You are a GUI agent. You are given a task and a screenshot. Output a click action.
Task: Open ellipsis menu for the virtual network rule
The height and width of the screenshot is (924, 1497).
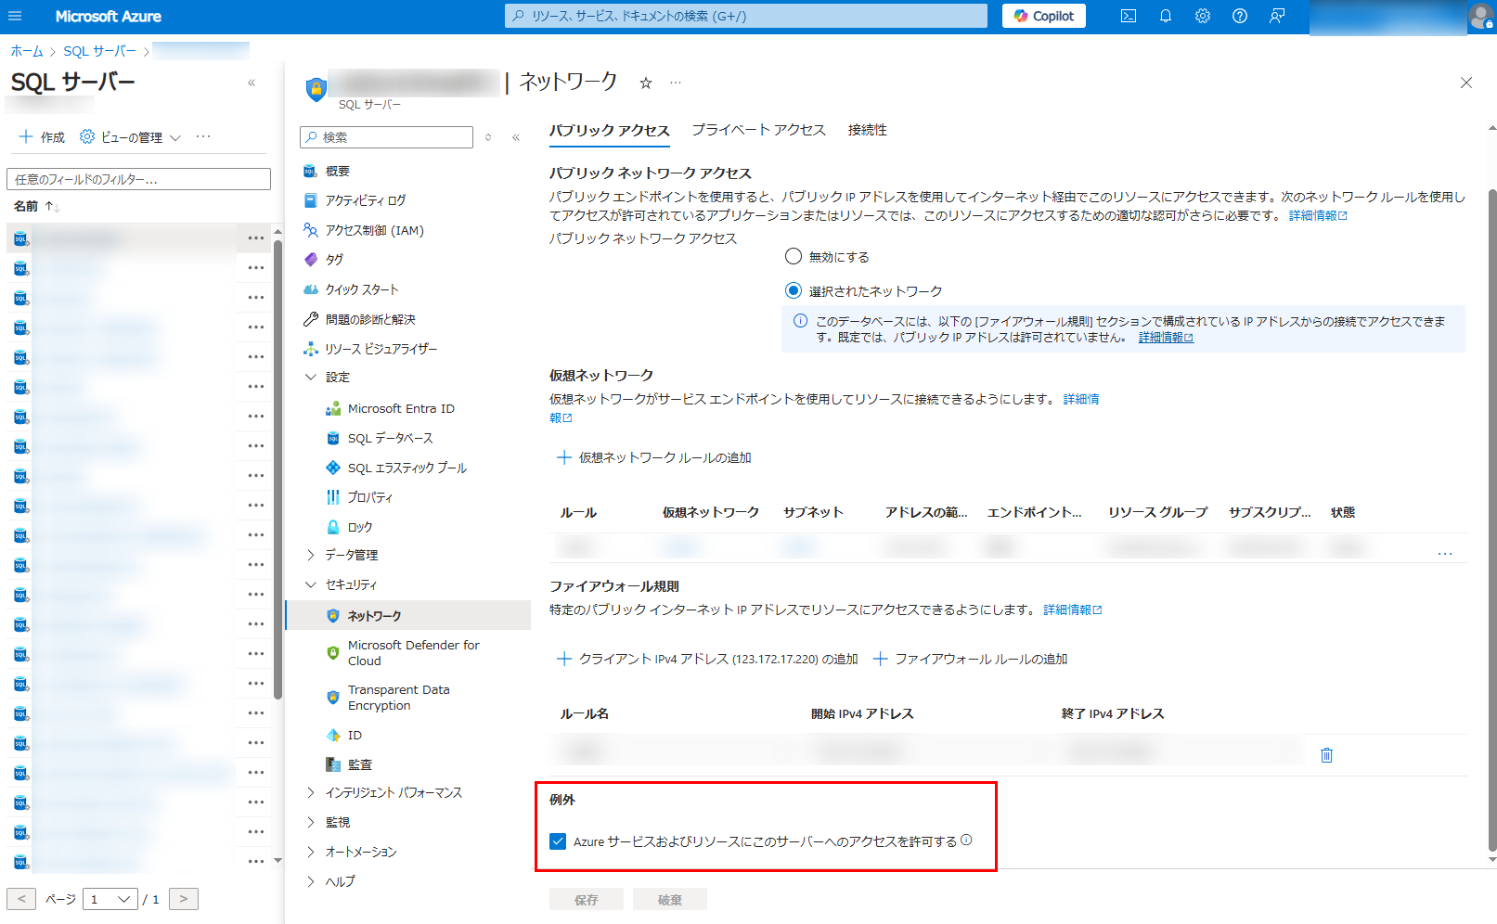click(x=1445, y=554)
